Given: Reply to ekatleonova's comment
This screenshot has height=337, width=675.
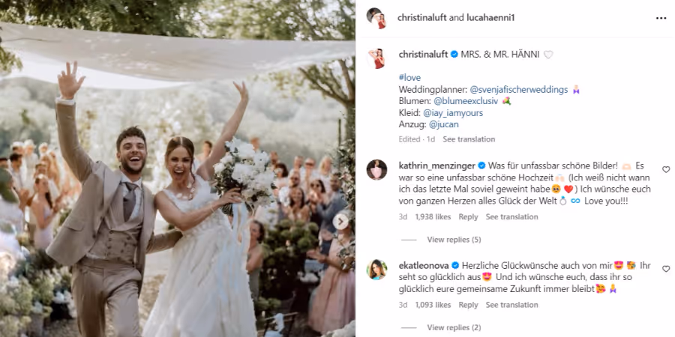Looking at the screenshot, I should pyautogui.click(x=468, y=305).
